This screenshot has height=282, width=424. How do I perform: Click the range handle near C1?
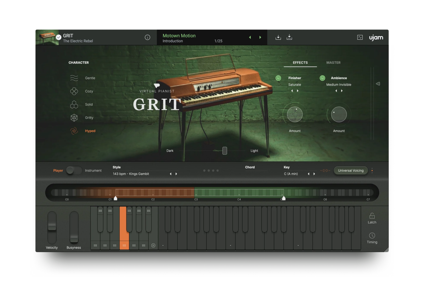click(x=115, y=198)
